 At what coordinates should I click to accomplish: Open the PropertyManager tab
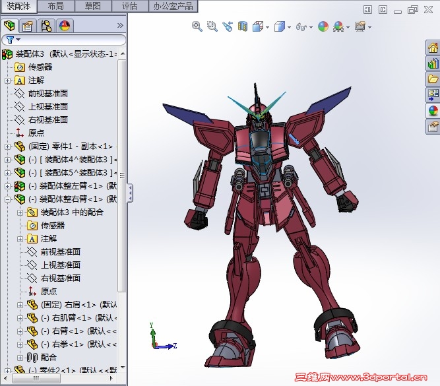28,26
